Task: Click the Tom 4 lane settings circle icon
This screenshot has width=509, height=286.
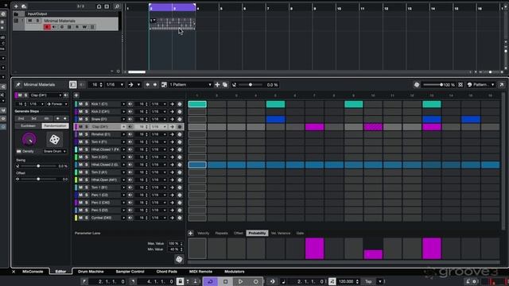Action: pyautogui.click(x=180, y=142)
